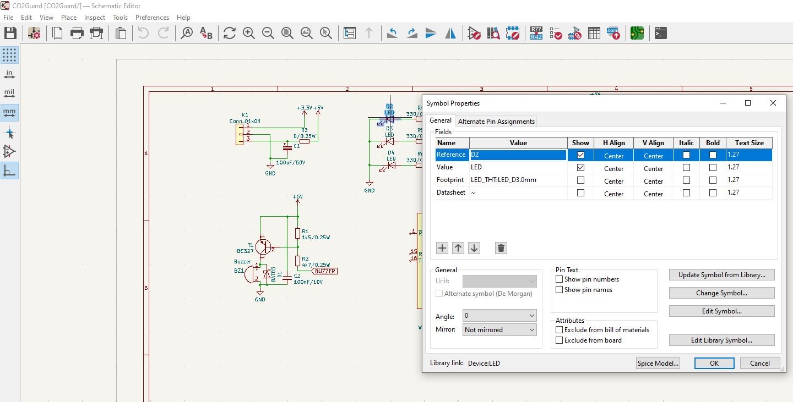The width and height of the screenshot is (793, 402).
Task: Open PCB editor from toolbar
Action: [x=637, y=34]
